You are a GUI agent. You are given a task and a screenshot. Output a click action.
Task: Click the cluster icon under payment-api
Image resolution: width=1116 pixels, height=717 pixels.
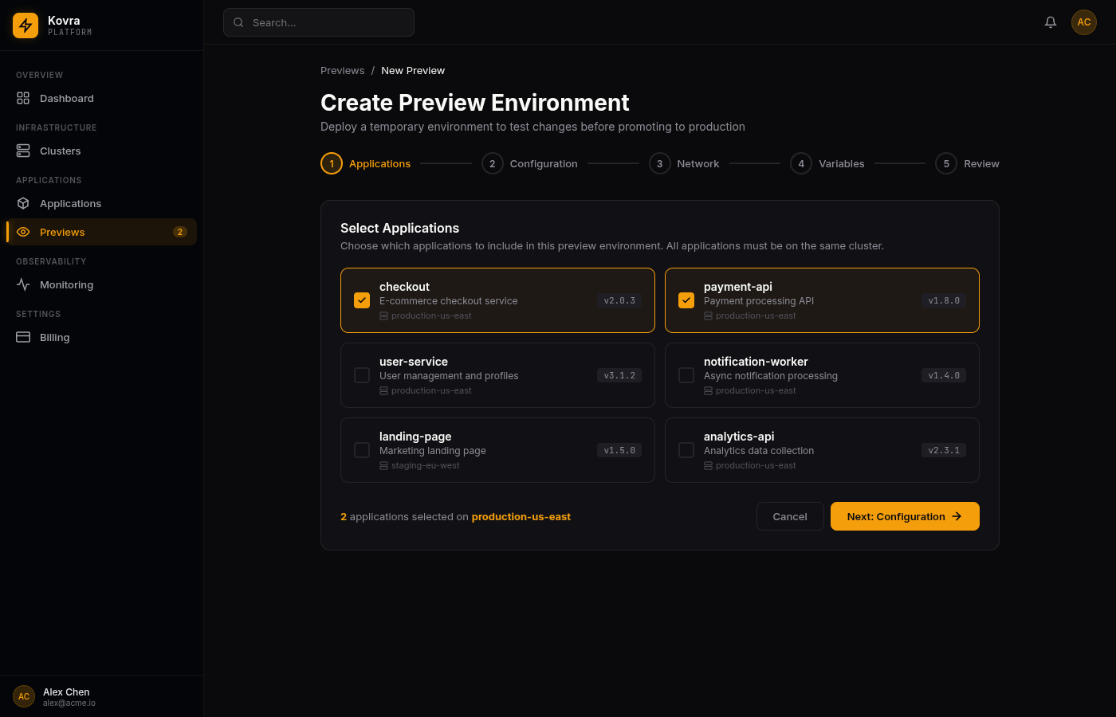pos(708,316)
